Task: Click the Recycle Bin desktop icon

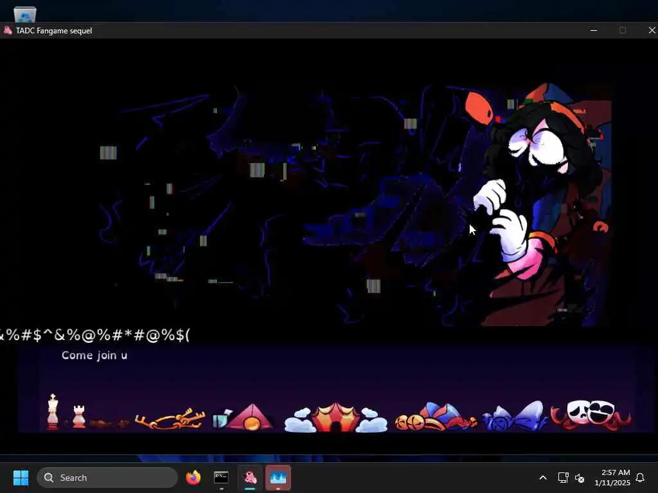Action: coord(25,14)
